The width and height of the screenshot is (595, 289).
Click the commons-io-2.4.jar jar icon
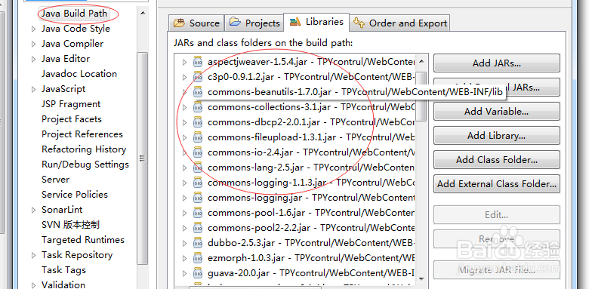point(198,152)
